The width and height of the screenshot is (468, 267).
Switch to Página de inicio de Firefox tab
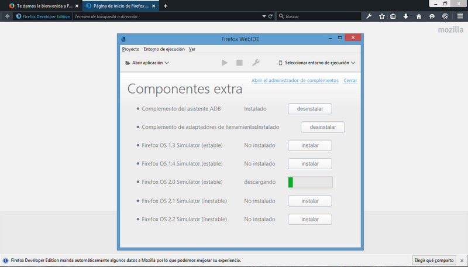[121, 6]
